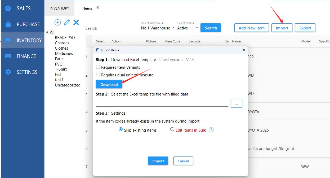Close the Items tab
This screenshot has width=330, height=178.
(x=98, y=8)
